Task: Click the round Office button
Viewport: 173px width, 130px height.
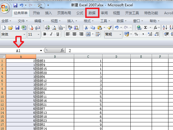Action: point(5,8)
